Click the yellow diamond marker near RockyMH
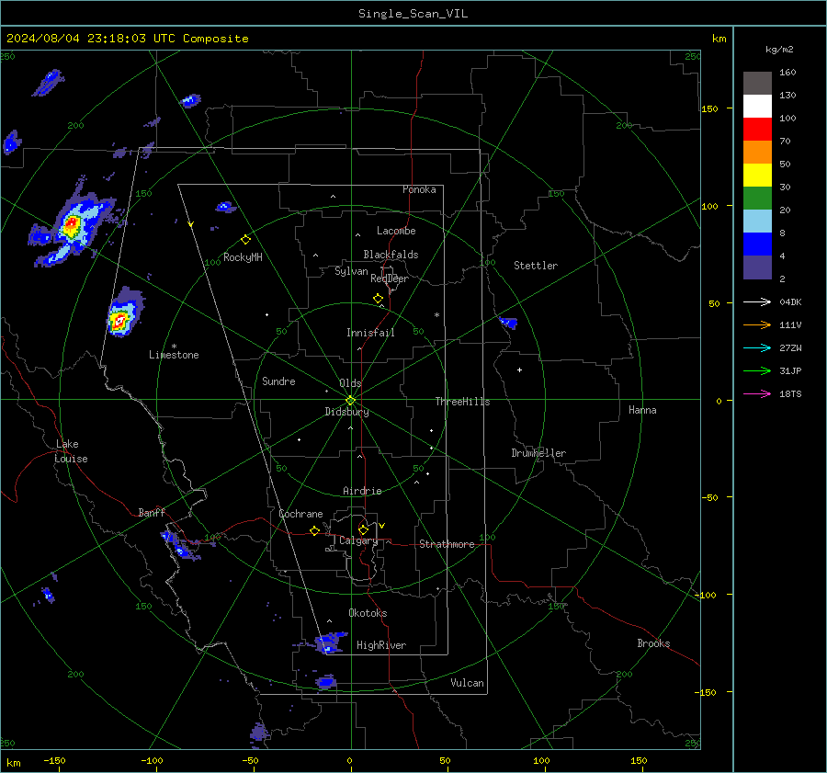The height and width of the screenshot is (773, 827). point(245,240)
